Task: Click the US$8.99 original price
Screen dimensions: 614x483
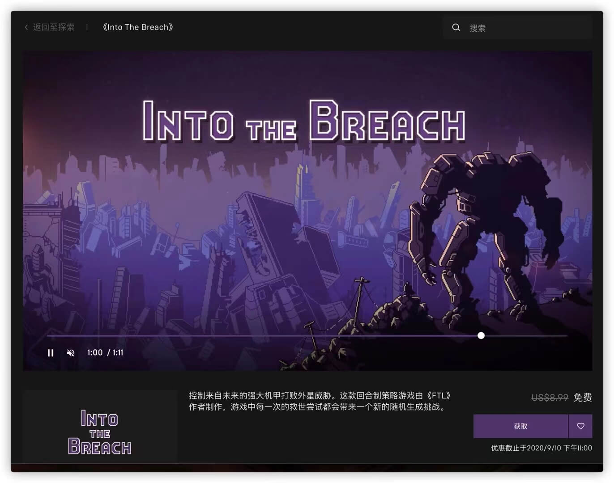Action: 550,398
